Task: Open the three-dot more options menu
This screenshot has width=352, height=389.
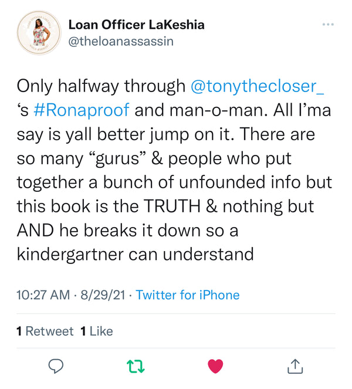Action: click(x=327, y=25)
